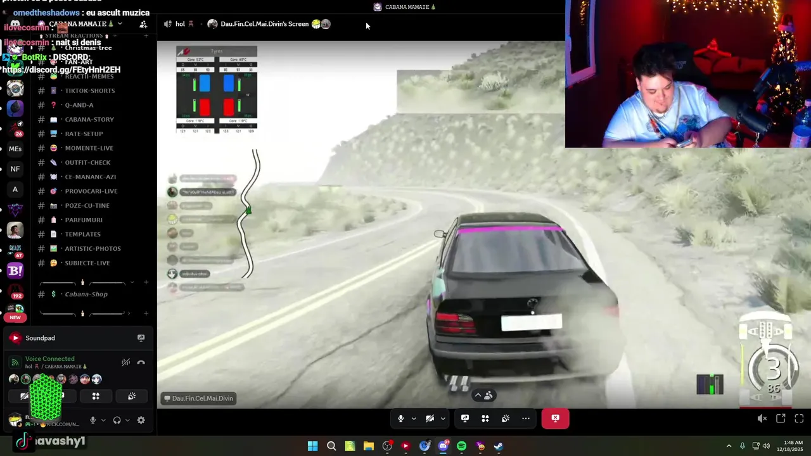Screen dimensions: 811x456
Task: Mute microphone in stream control bar
Action: tap(400, 418)
